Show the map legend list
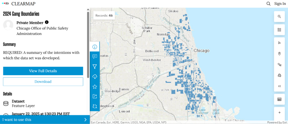The height and width of the screenshot is (124, 288). pos(279,30)
